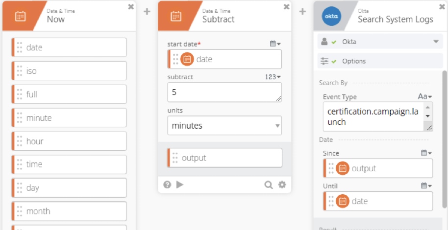Close the Subtract card
The width and height of the screenshot is (448, 230).
pos(286,7)
